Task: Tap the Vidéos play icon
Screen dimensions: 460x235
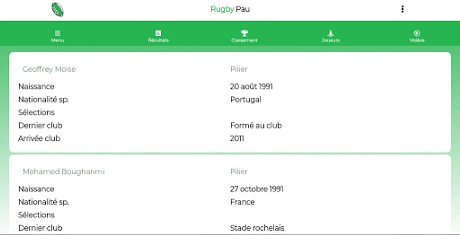Action: [x=417, y=33]
